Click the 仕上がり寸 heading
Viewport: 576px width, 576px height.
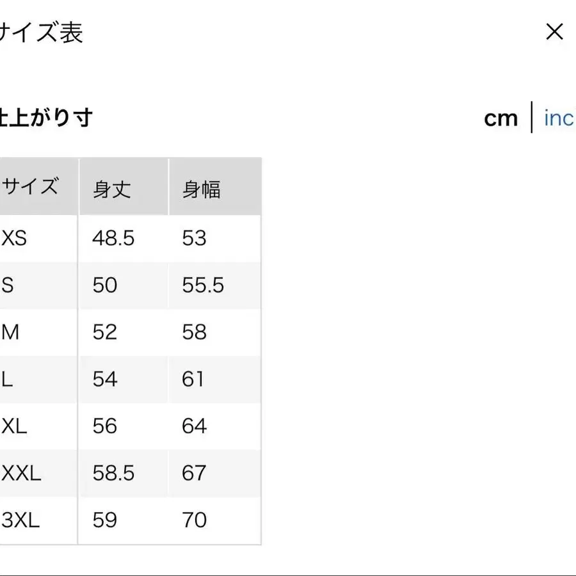[46, 118]
